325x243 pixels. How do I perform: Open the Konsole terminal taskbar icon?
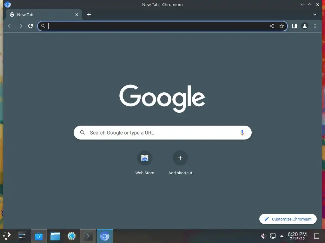(88, 236)
